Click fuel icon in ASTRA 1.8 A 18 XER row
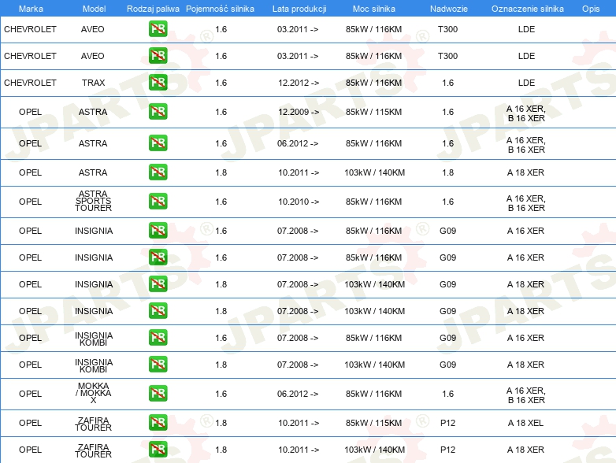This screenshot has width=616, height=463. click(158, 172)
